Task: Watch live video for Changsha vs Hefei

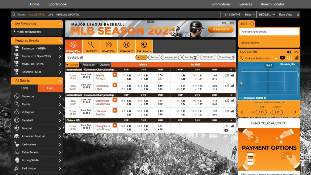Action: 226,130
